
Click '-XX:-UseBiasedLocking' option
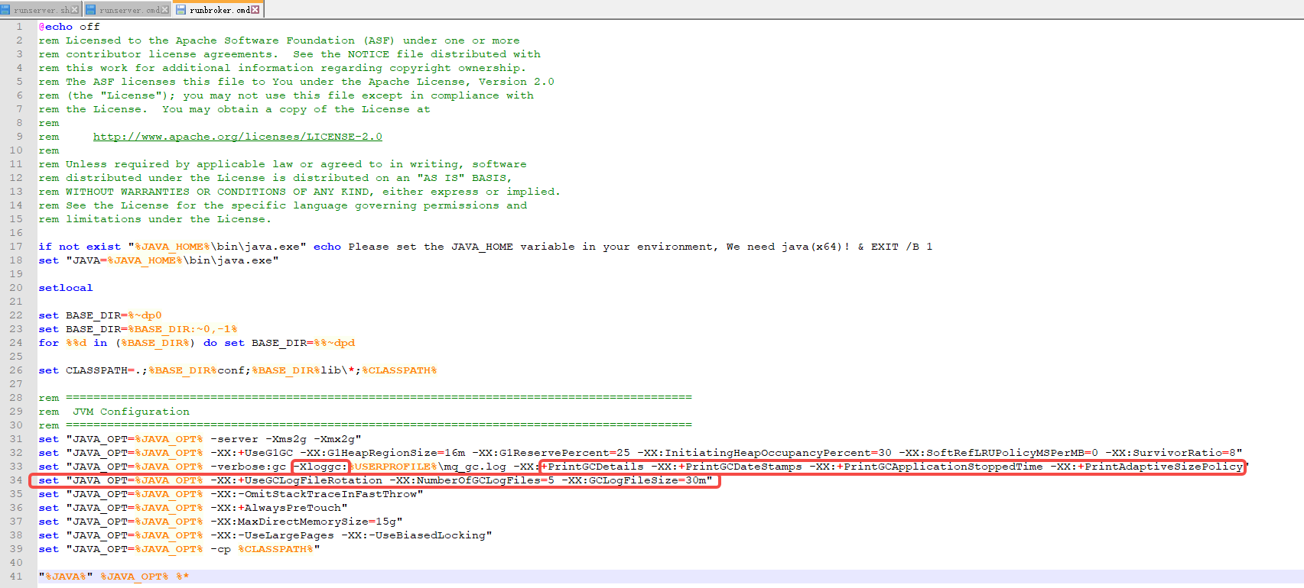pos(413,535)
